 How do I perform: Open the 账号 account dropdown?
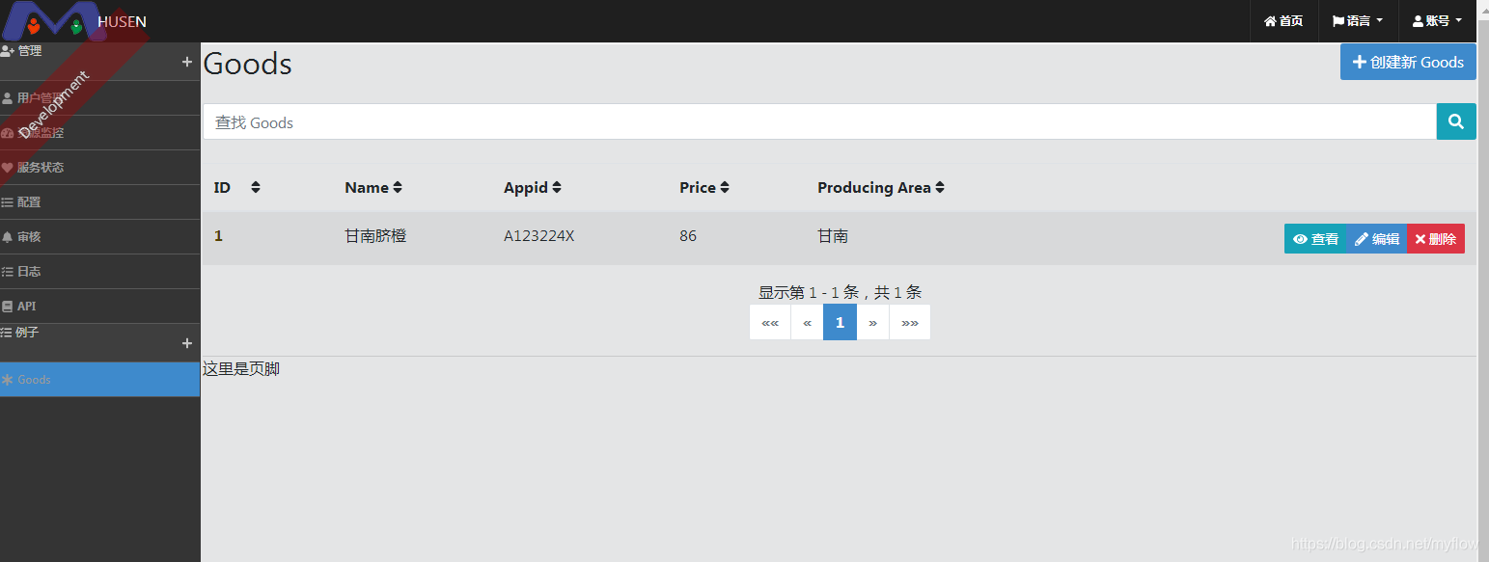[x=1437, y=21]
